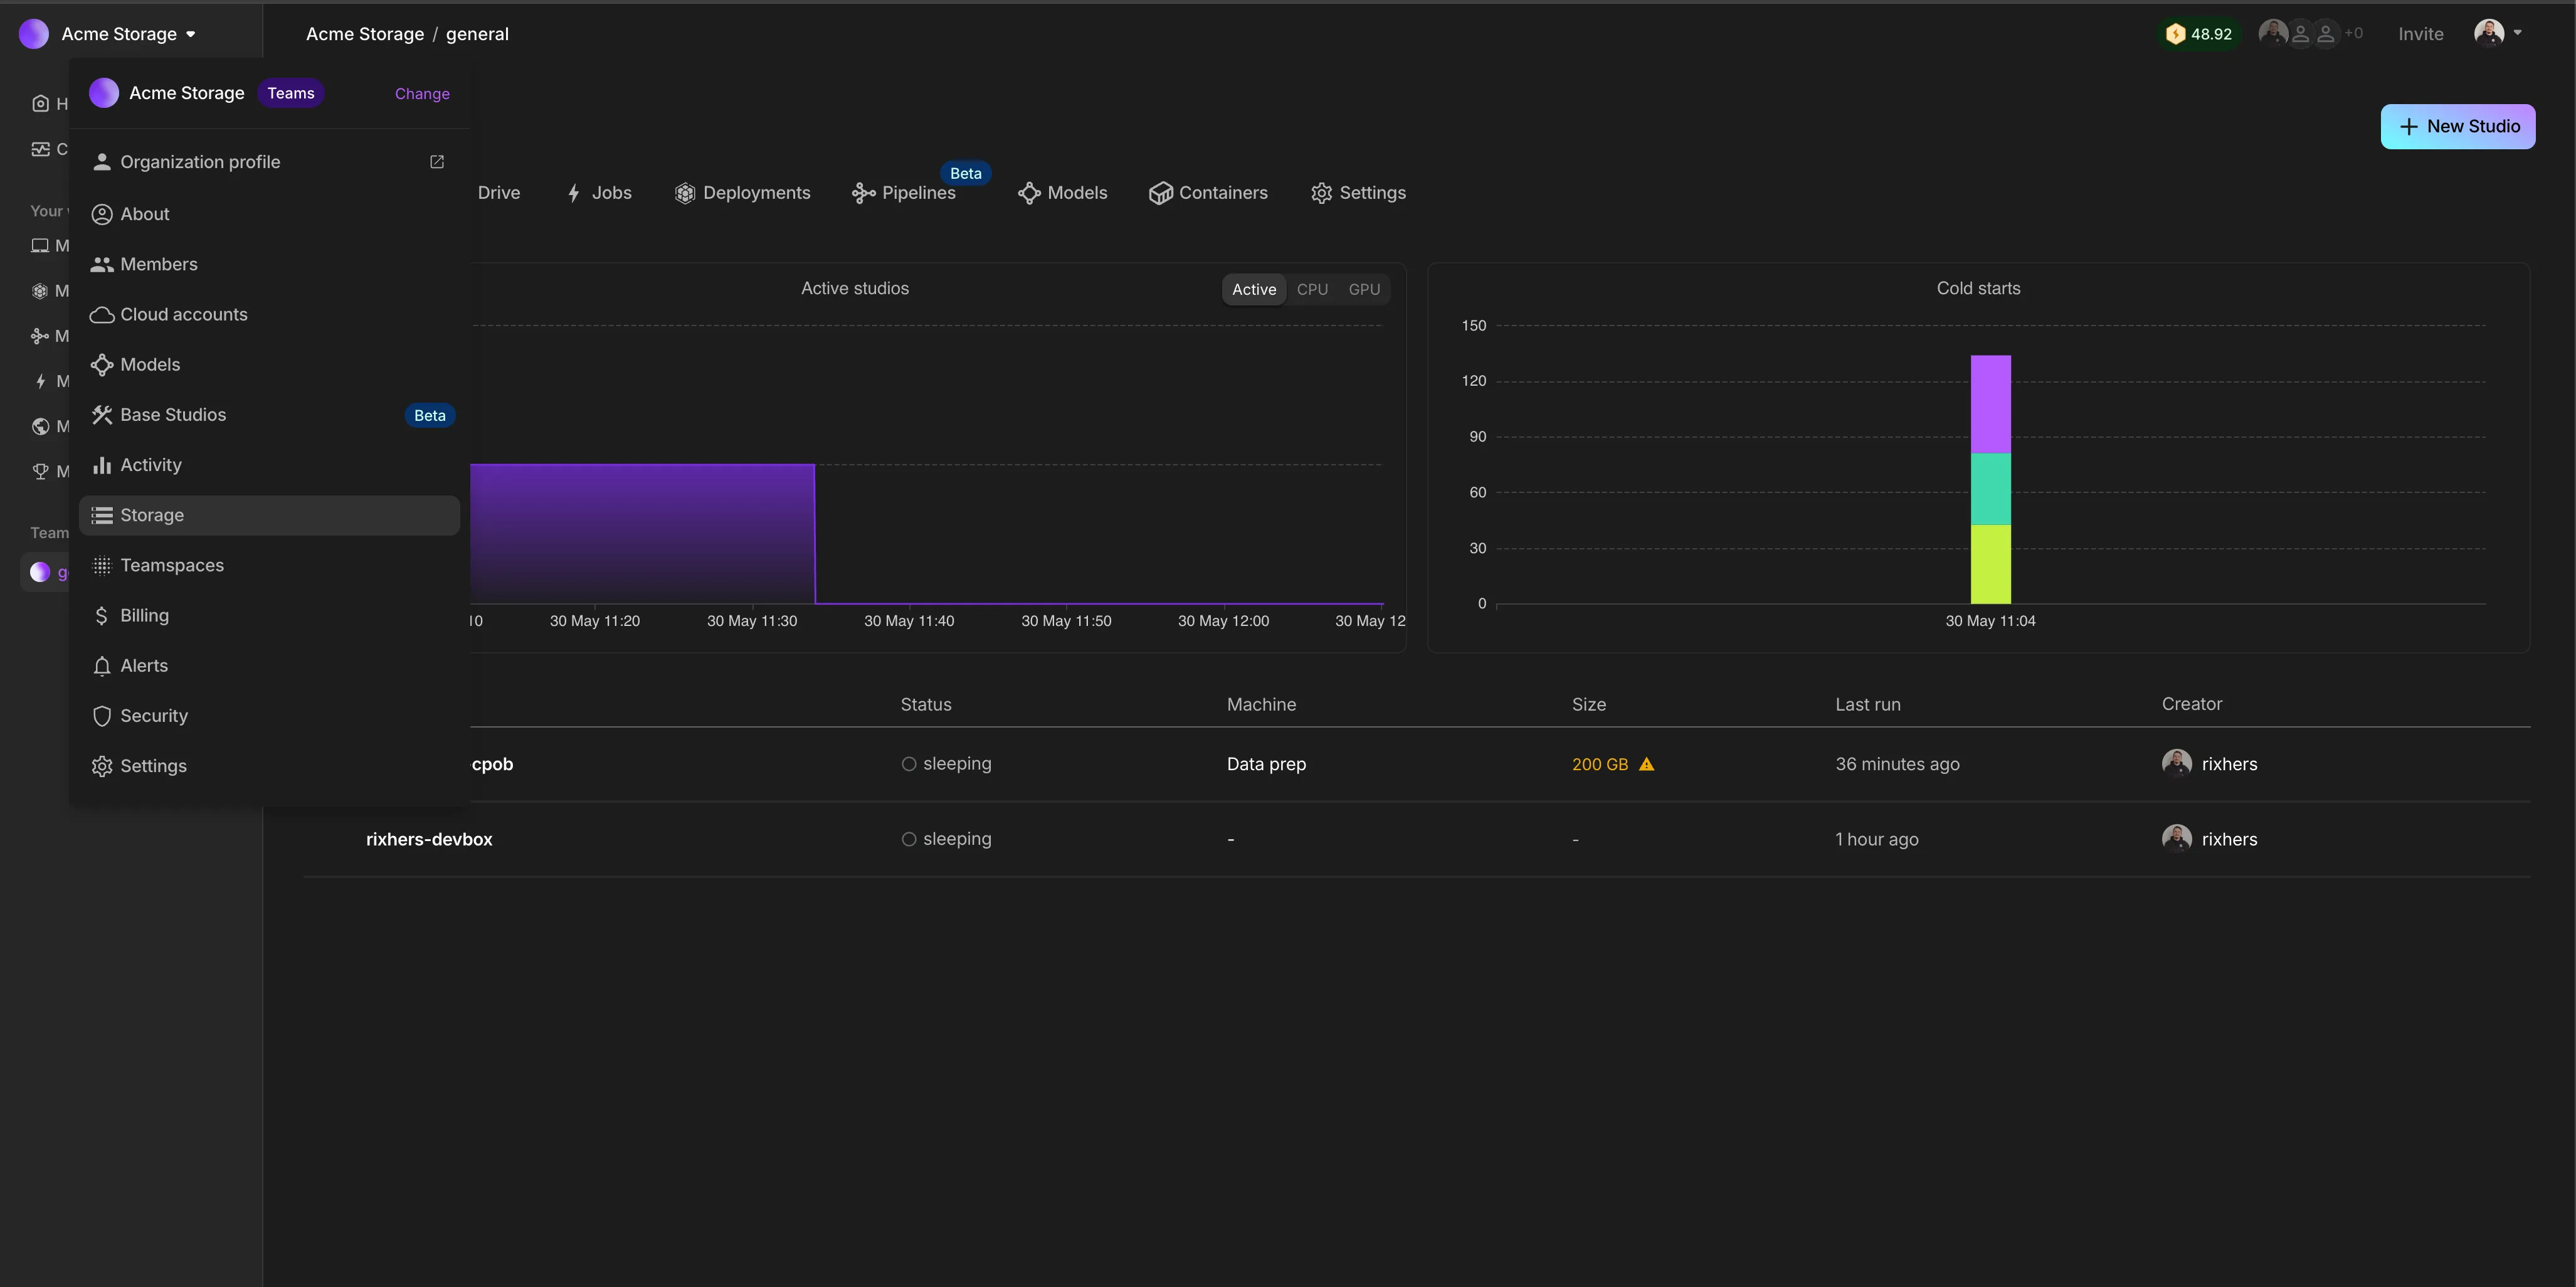This screenshot has width=2576, height=1287.
Task: Click the Teams plan badge
Action: tap(290, 93)
